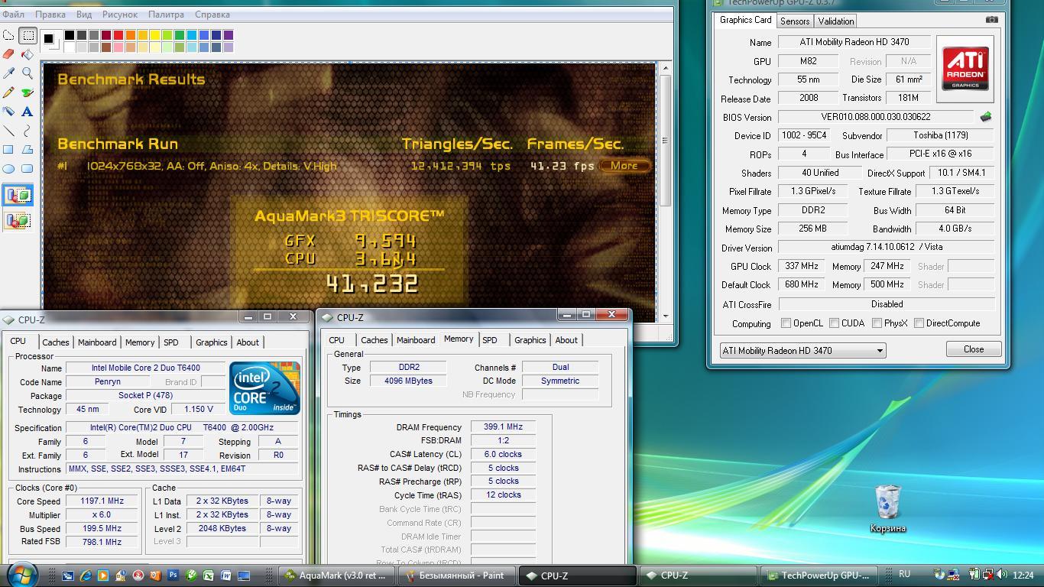
Task: Pick the red color swatch in Paint palette
Action: [x=118, y=34]
